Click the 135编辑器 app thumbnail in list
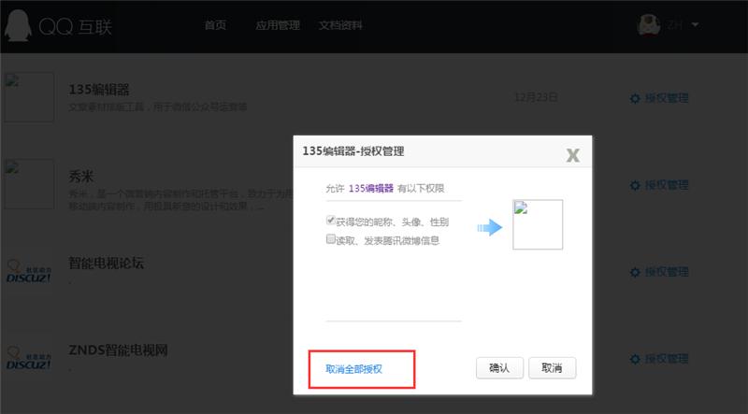 pyautogui.click(x=29, y=97)
